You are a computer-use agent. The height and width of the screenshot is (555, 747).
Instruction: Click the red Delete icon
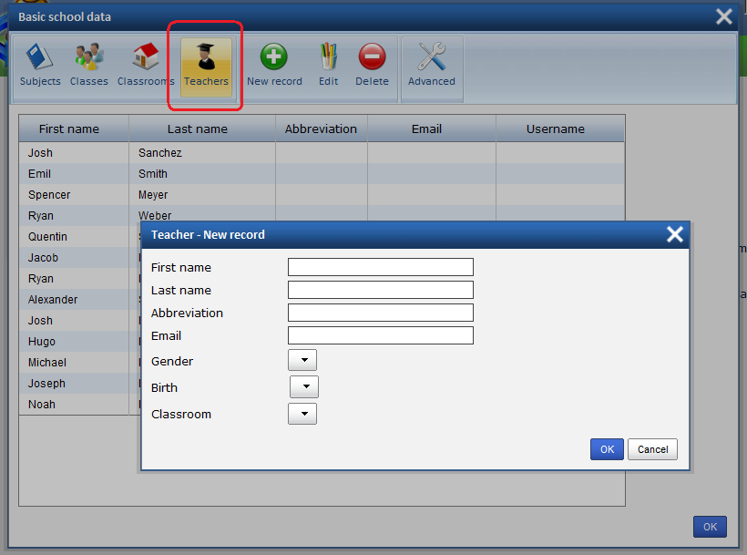[x=372, y=58]
